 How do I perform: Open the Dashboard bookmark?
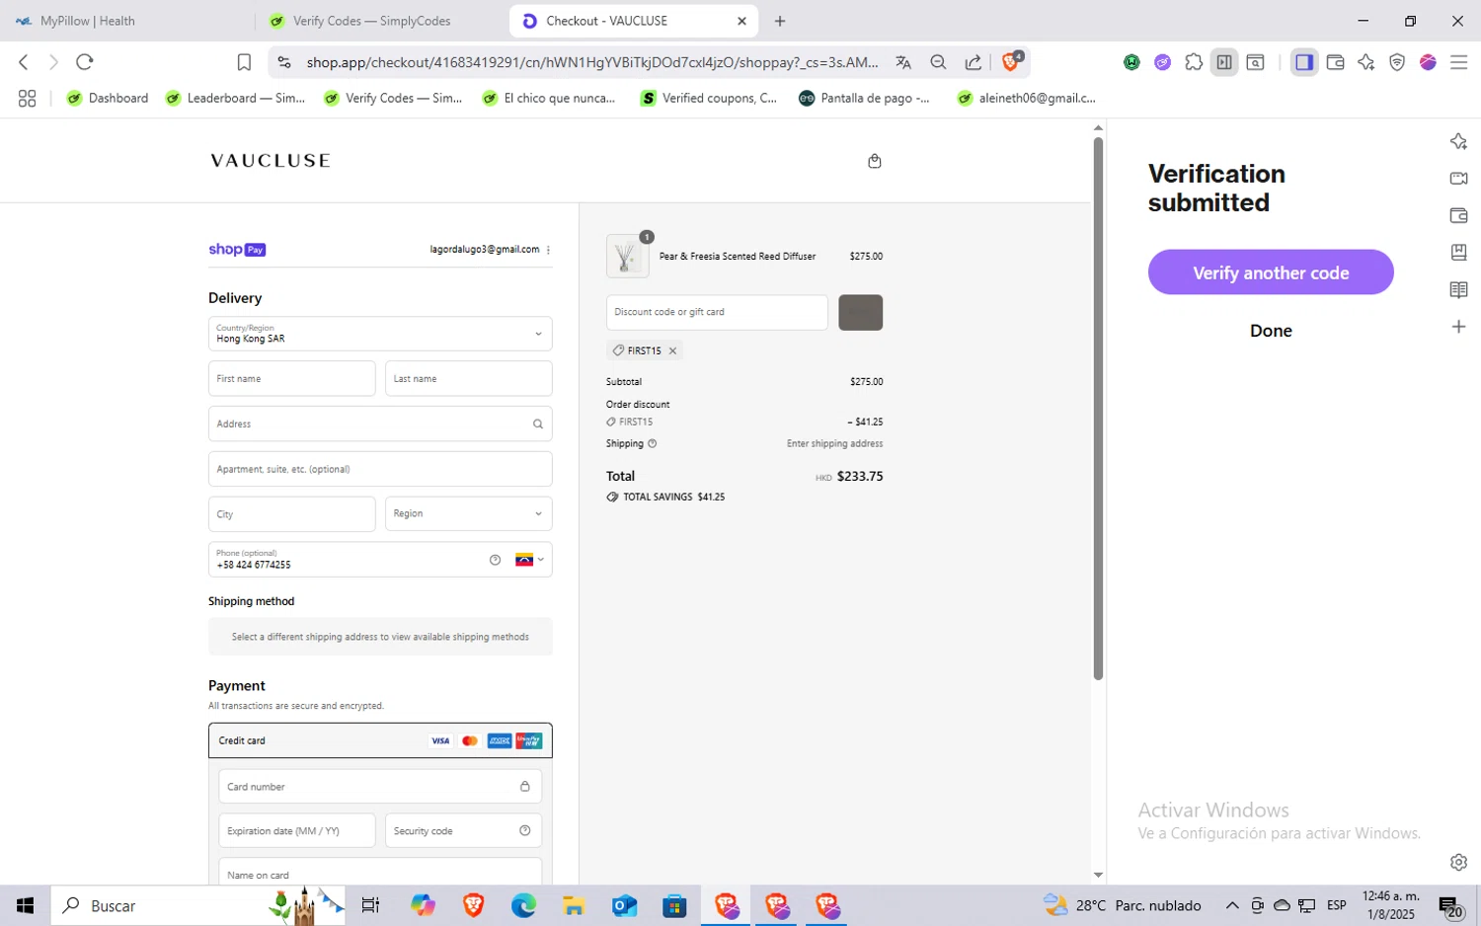(x=108, y=98)
